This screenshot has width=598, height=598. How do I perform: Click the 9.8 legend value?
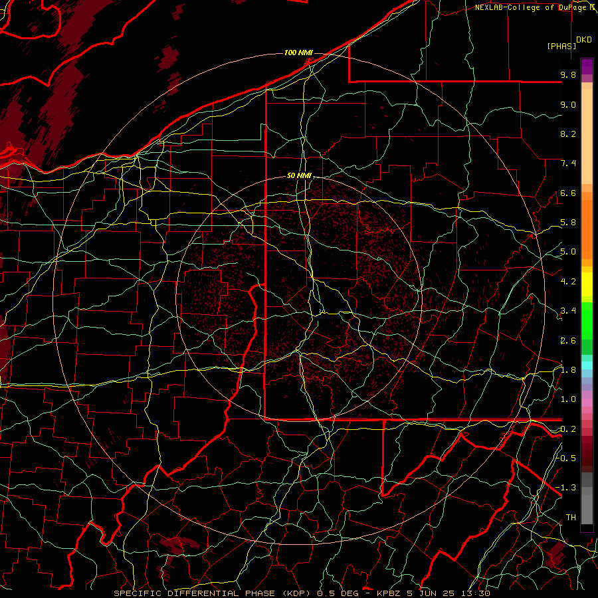pyautogui.click(x=568, y=74)
